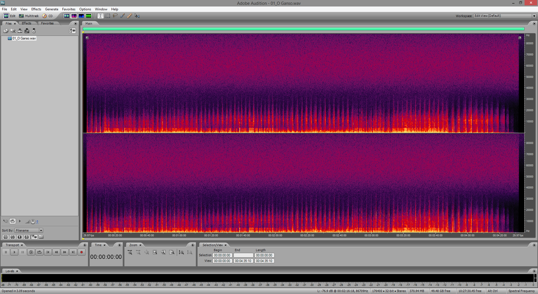This screenshot has width=538, height=294.
Task: Open the Effects menu
Action: 36,9
